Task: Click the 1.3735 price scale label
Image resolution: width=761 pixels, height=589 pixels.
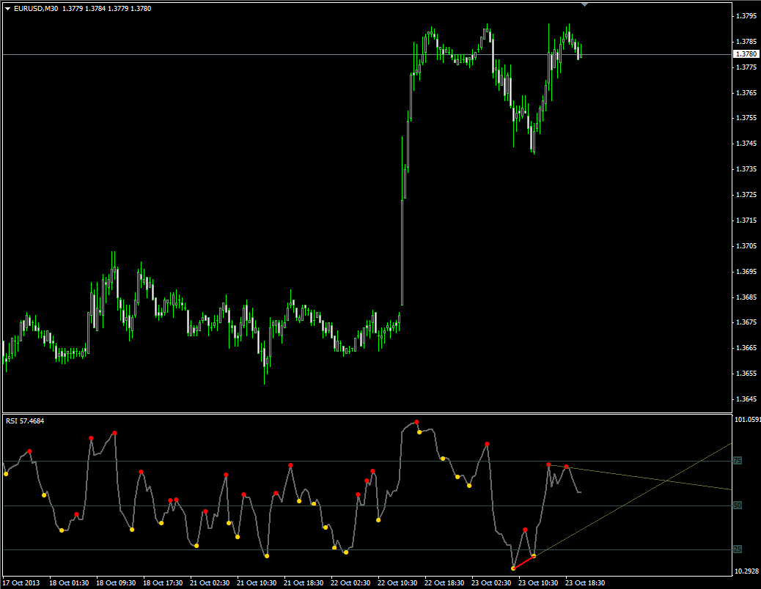Action: click(746, 169)
